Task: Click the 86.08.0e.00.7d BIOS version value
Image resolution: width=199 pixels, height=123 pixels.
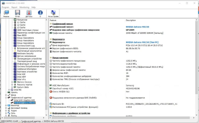Action: pyautogui.click(x=133, y=48)
